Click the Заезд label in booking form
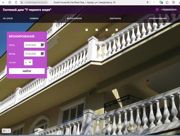Viewport: 180px width, 136px height. click(x=12, y=45)
